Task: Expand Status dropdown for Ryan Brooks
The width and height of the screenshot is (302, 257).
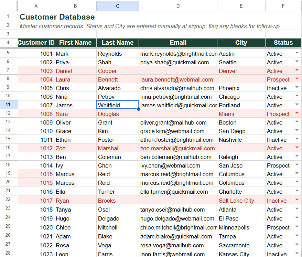Action: (297, 200)
